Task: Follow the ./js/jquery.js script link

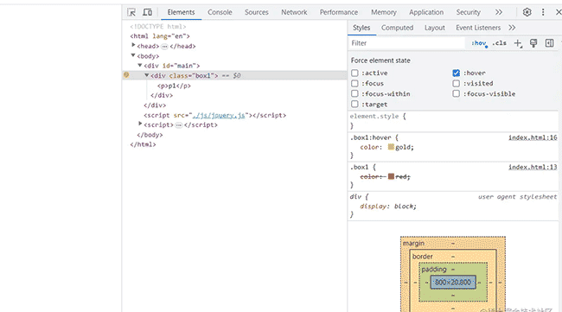Action: click(219, 115)
